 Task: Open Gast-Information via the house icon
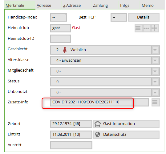(98, 124)
